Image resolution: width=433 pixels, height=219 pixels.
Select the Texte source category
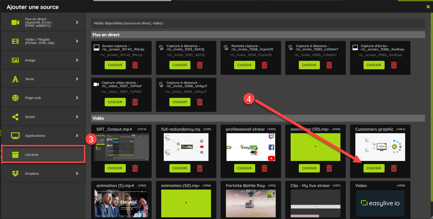[43, 79]
